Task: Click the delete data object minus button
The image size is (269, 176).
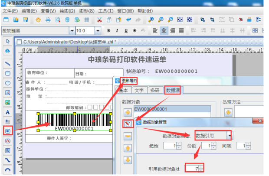Action: click(x=128, y=136)
